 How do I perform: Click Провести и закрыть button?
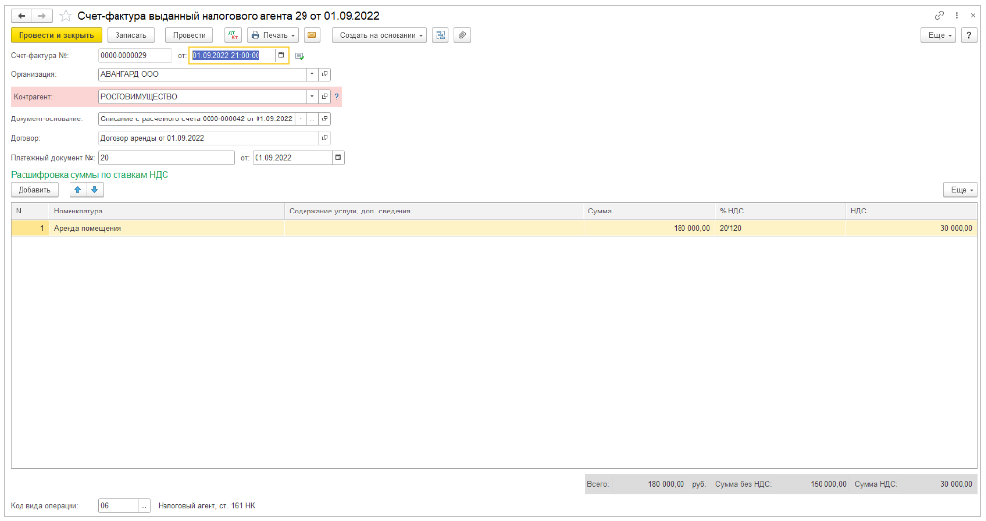[56, 36]
